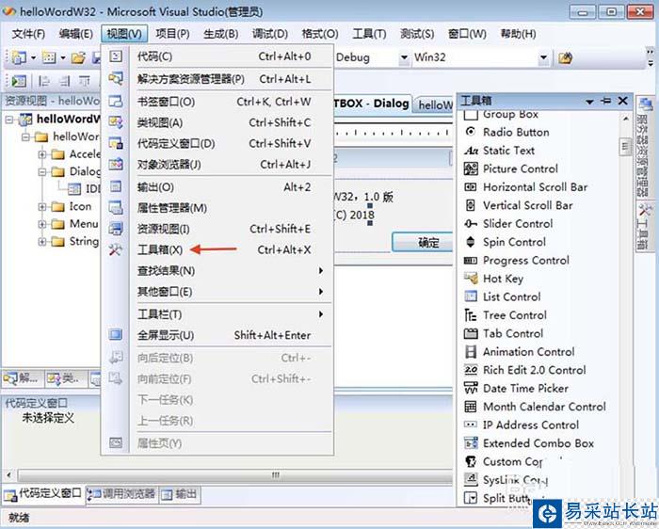
Task: Switch to 调用浏览器 bottom tab
Action: point(121,494)
